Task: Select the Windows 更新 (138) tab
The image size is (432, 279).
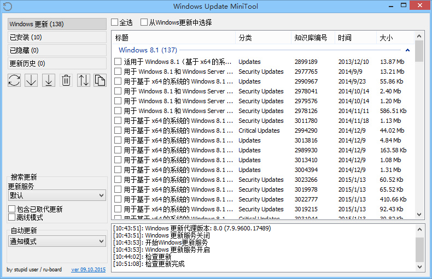Action: 57,24
